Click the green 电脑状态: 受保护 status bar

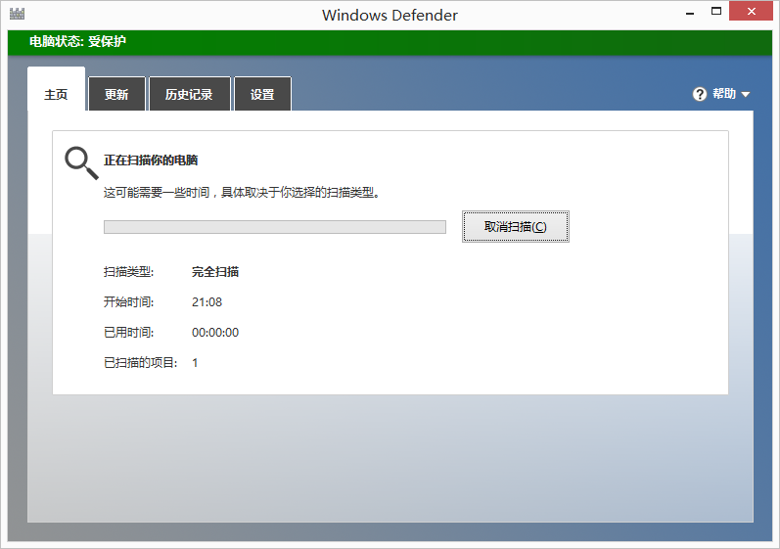pyautogui.click(x=390, y=41)
